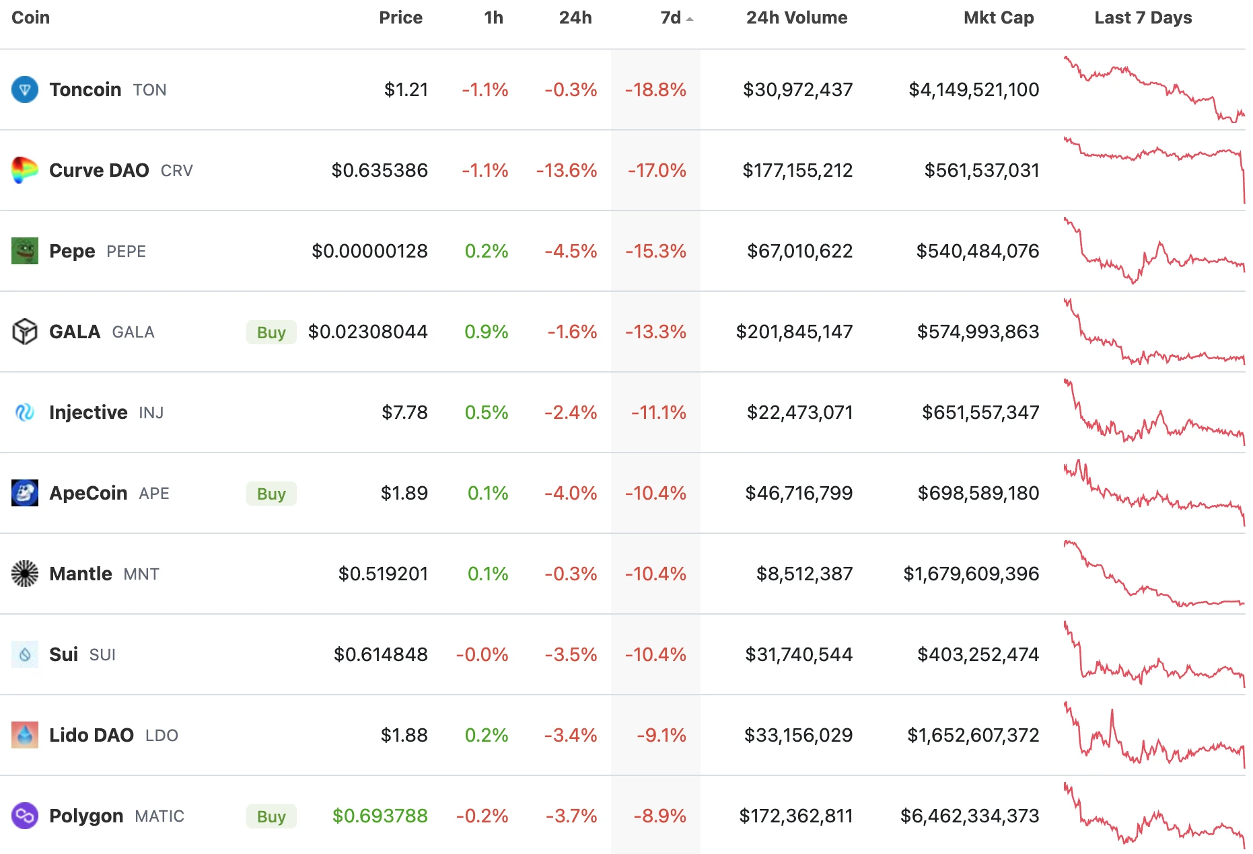Click the Toncoin logo icon
This screenshot has height=854, width=1253.
pyautogui.click(x=25, y=89)
